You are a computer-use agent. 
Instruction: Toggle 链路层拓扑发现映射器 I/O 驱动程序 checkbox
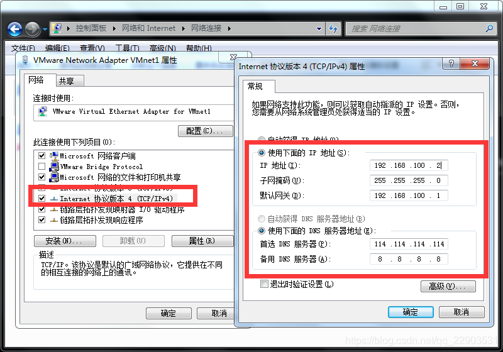click(x=41, y=209)
